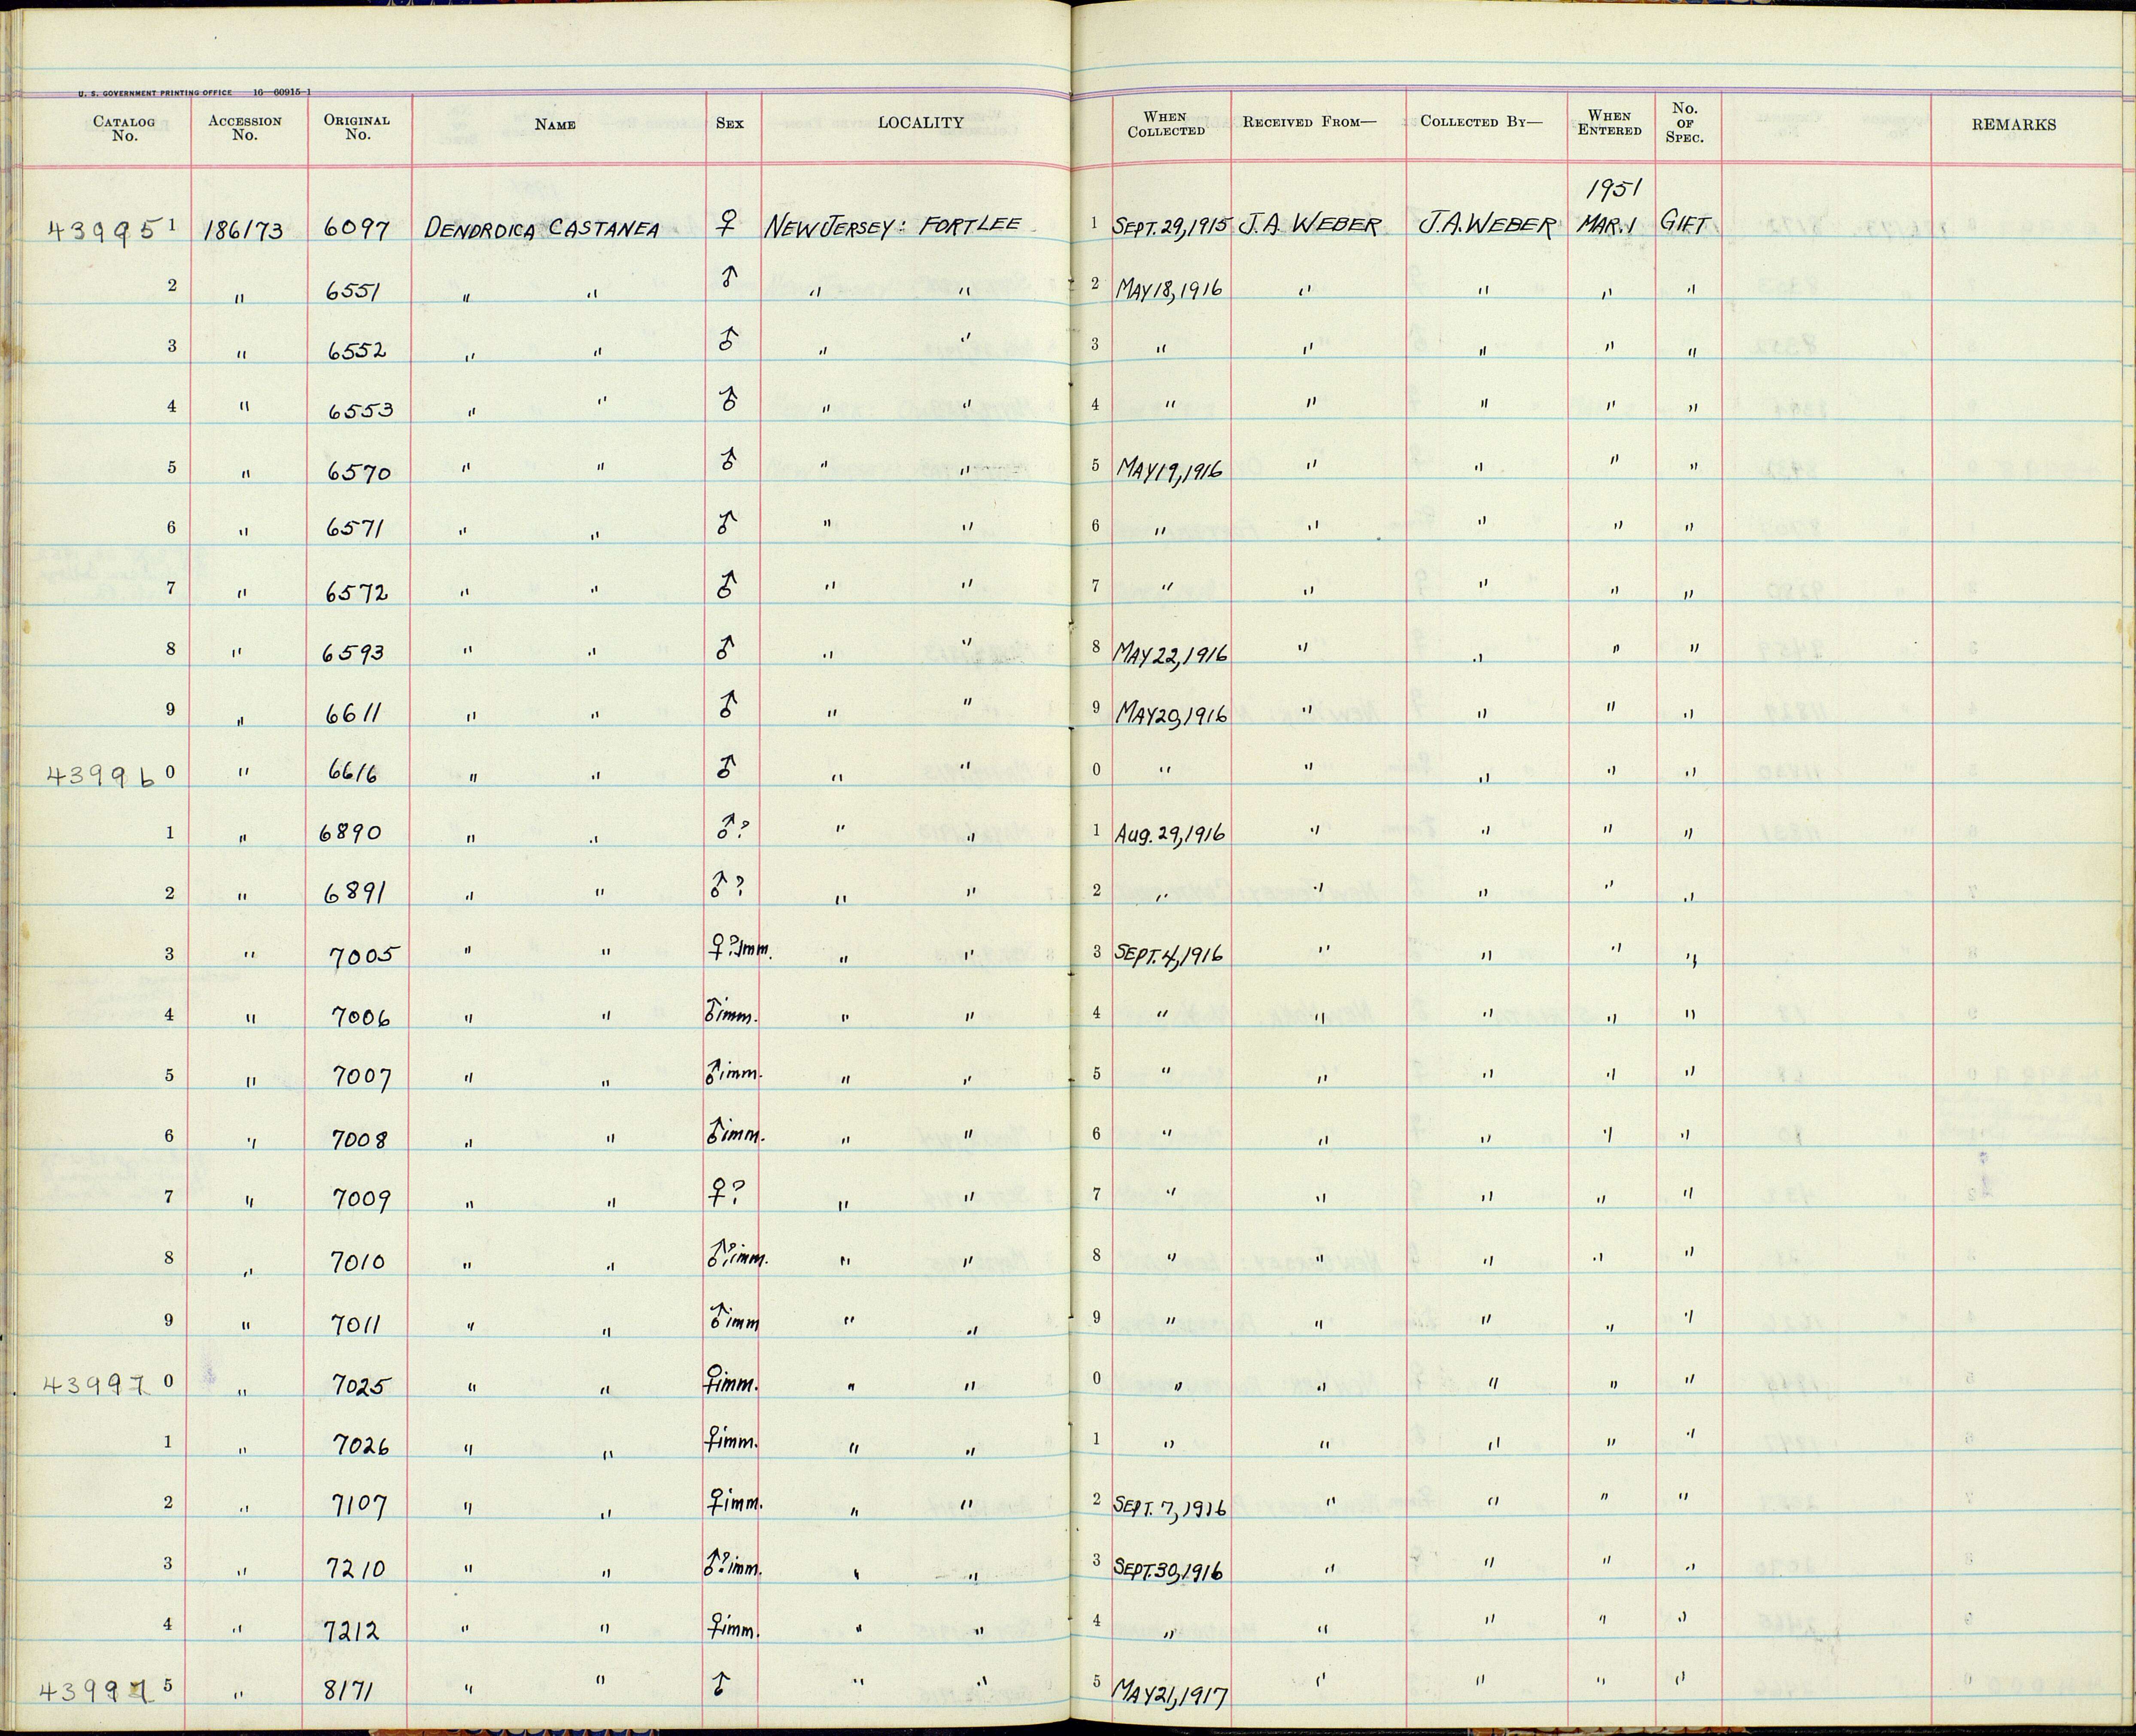The image size is (2136, 1736).
Task: Select the 'REMARKS' column header
Action: (2013, 125)
